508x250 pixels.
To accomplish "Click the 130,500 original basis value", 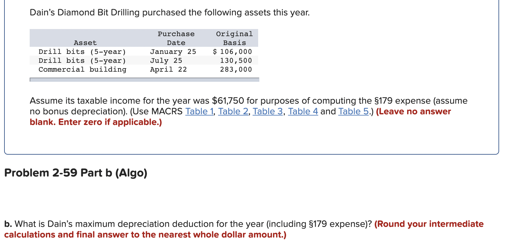I will (x=236, y=60).
